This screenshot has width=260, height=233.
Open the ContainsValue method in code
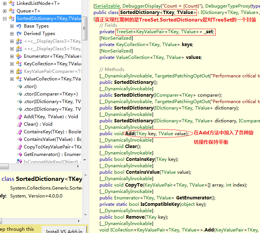tap(142, 172)
